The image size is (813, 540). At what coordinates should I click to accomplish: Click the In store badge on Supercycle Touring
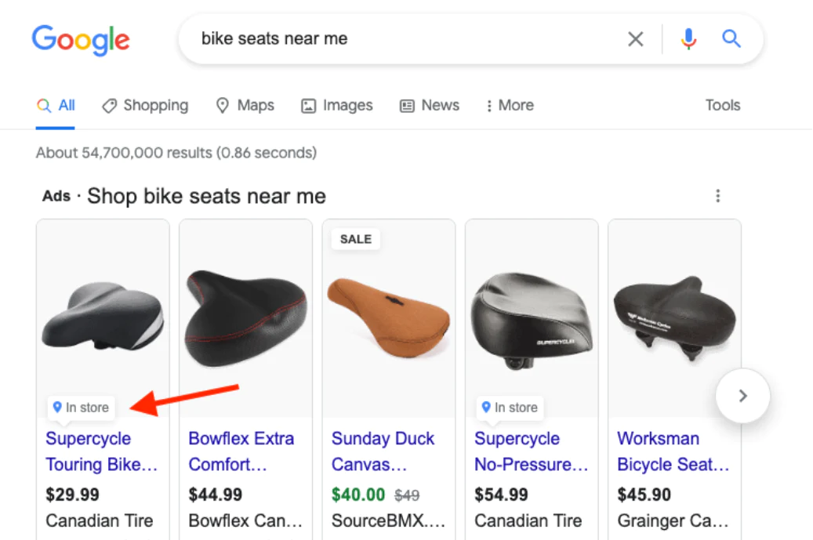pyautogui.click(x=81, y=408)
